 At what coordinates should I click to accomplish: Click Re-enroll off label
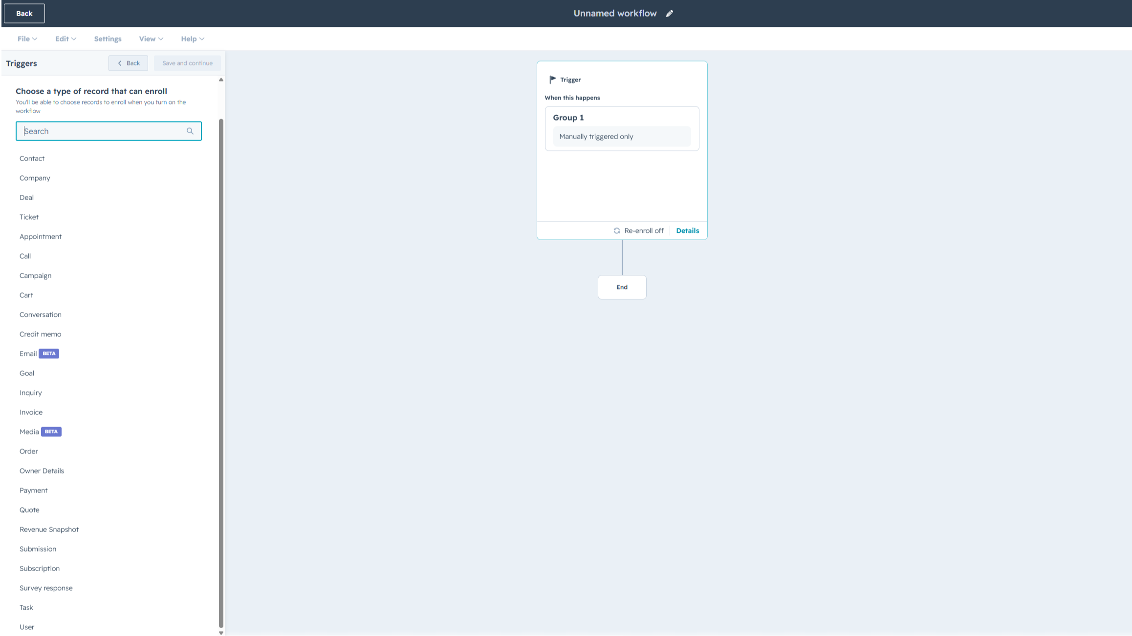click(x=644, y=230)
